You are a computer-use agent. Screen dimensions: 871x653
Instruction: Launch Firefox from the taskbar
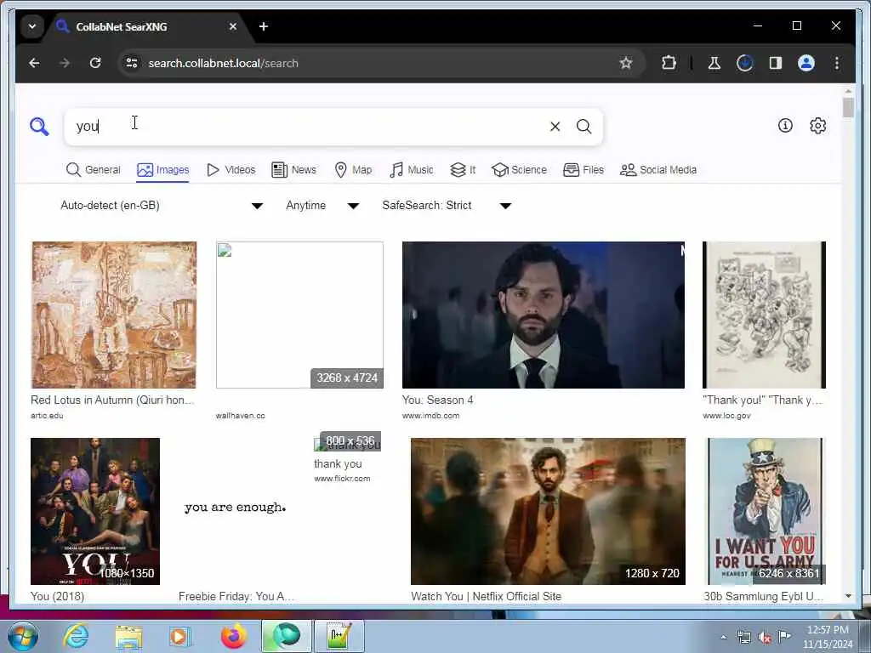pyautogui.click(x=234, y=636)
